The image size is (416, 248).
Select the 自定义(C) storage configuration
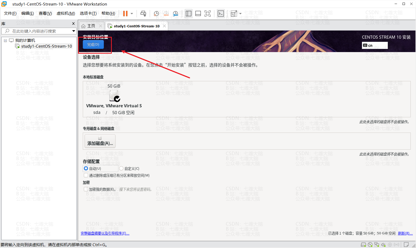pyautogui.click(x=121, y=168)
